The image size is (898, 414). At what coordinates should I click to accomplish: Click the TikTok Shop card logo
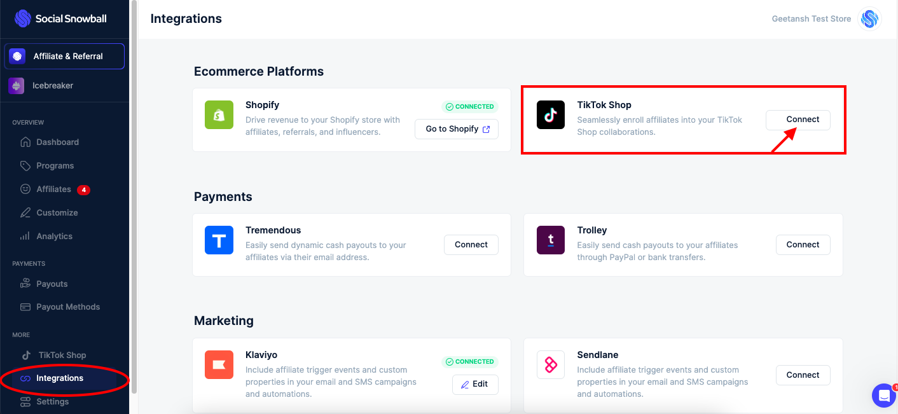point(551,114)
